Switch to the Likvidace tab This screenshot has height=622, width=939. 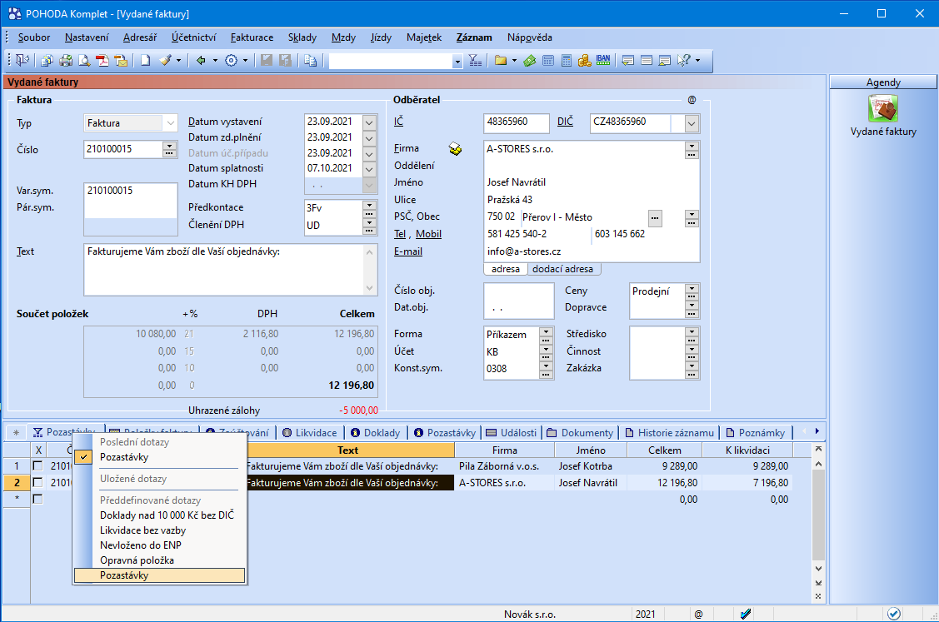pyautogui.click(x=310, y=432)
